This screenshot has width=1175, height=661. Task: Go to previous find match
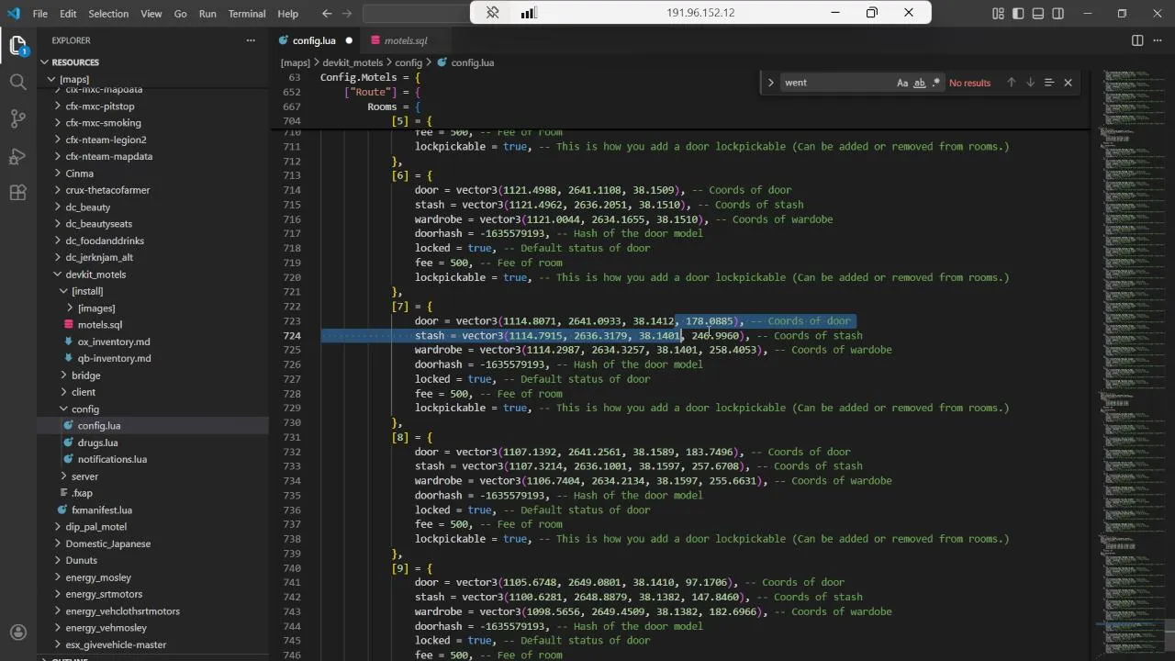[x=1011, y=83]
